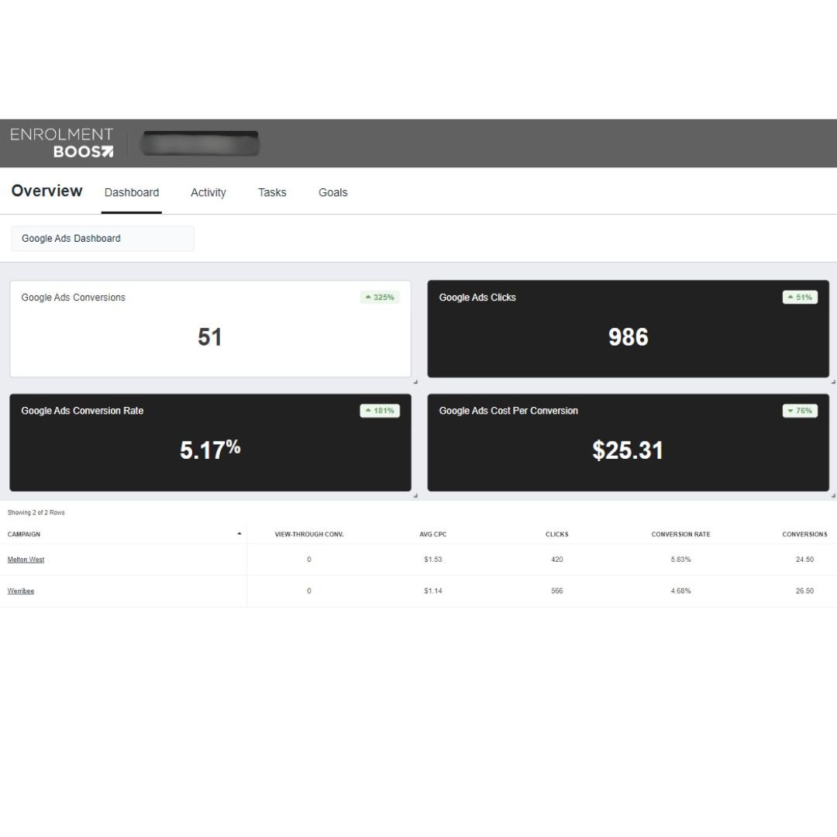The width and height of the screenshot is (837, 837).
Task: Click the Clicks card resize handle
Action: pos(833,381)
